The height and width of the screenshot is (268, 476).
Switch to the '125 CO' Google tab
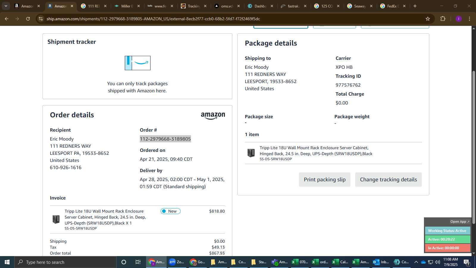326,6
